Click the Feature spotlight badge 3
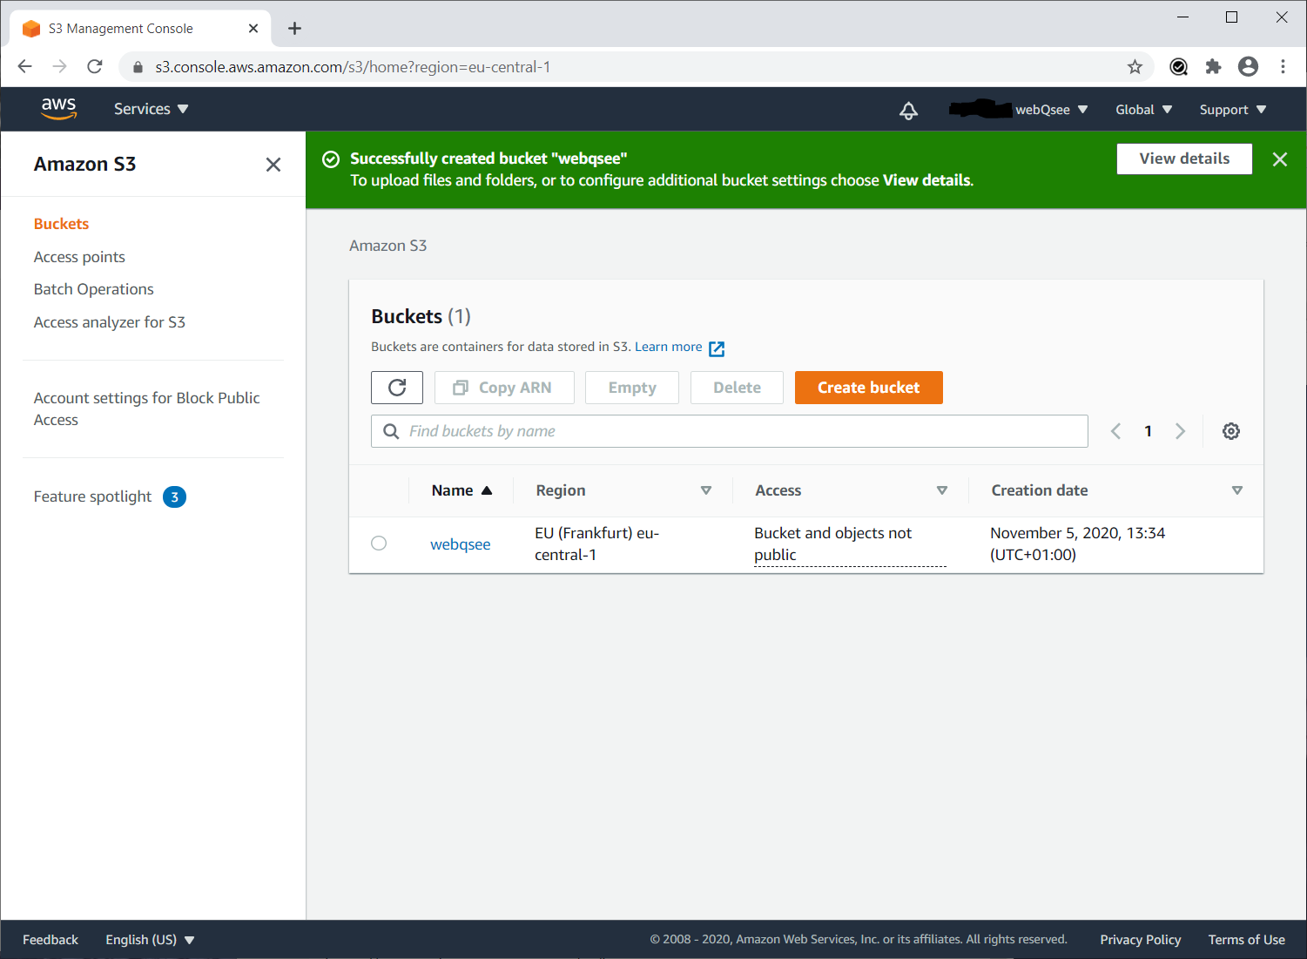The image size is (1307, 959). [174, 497]
